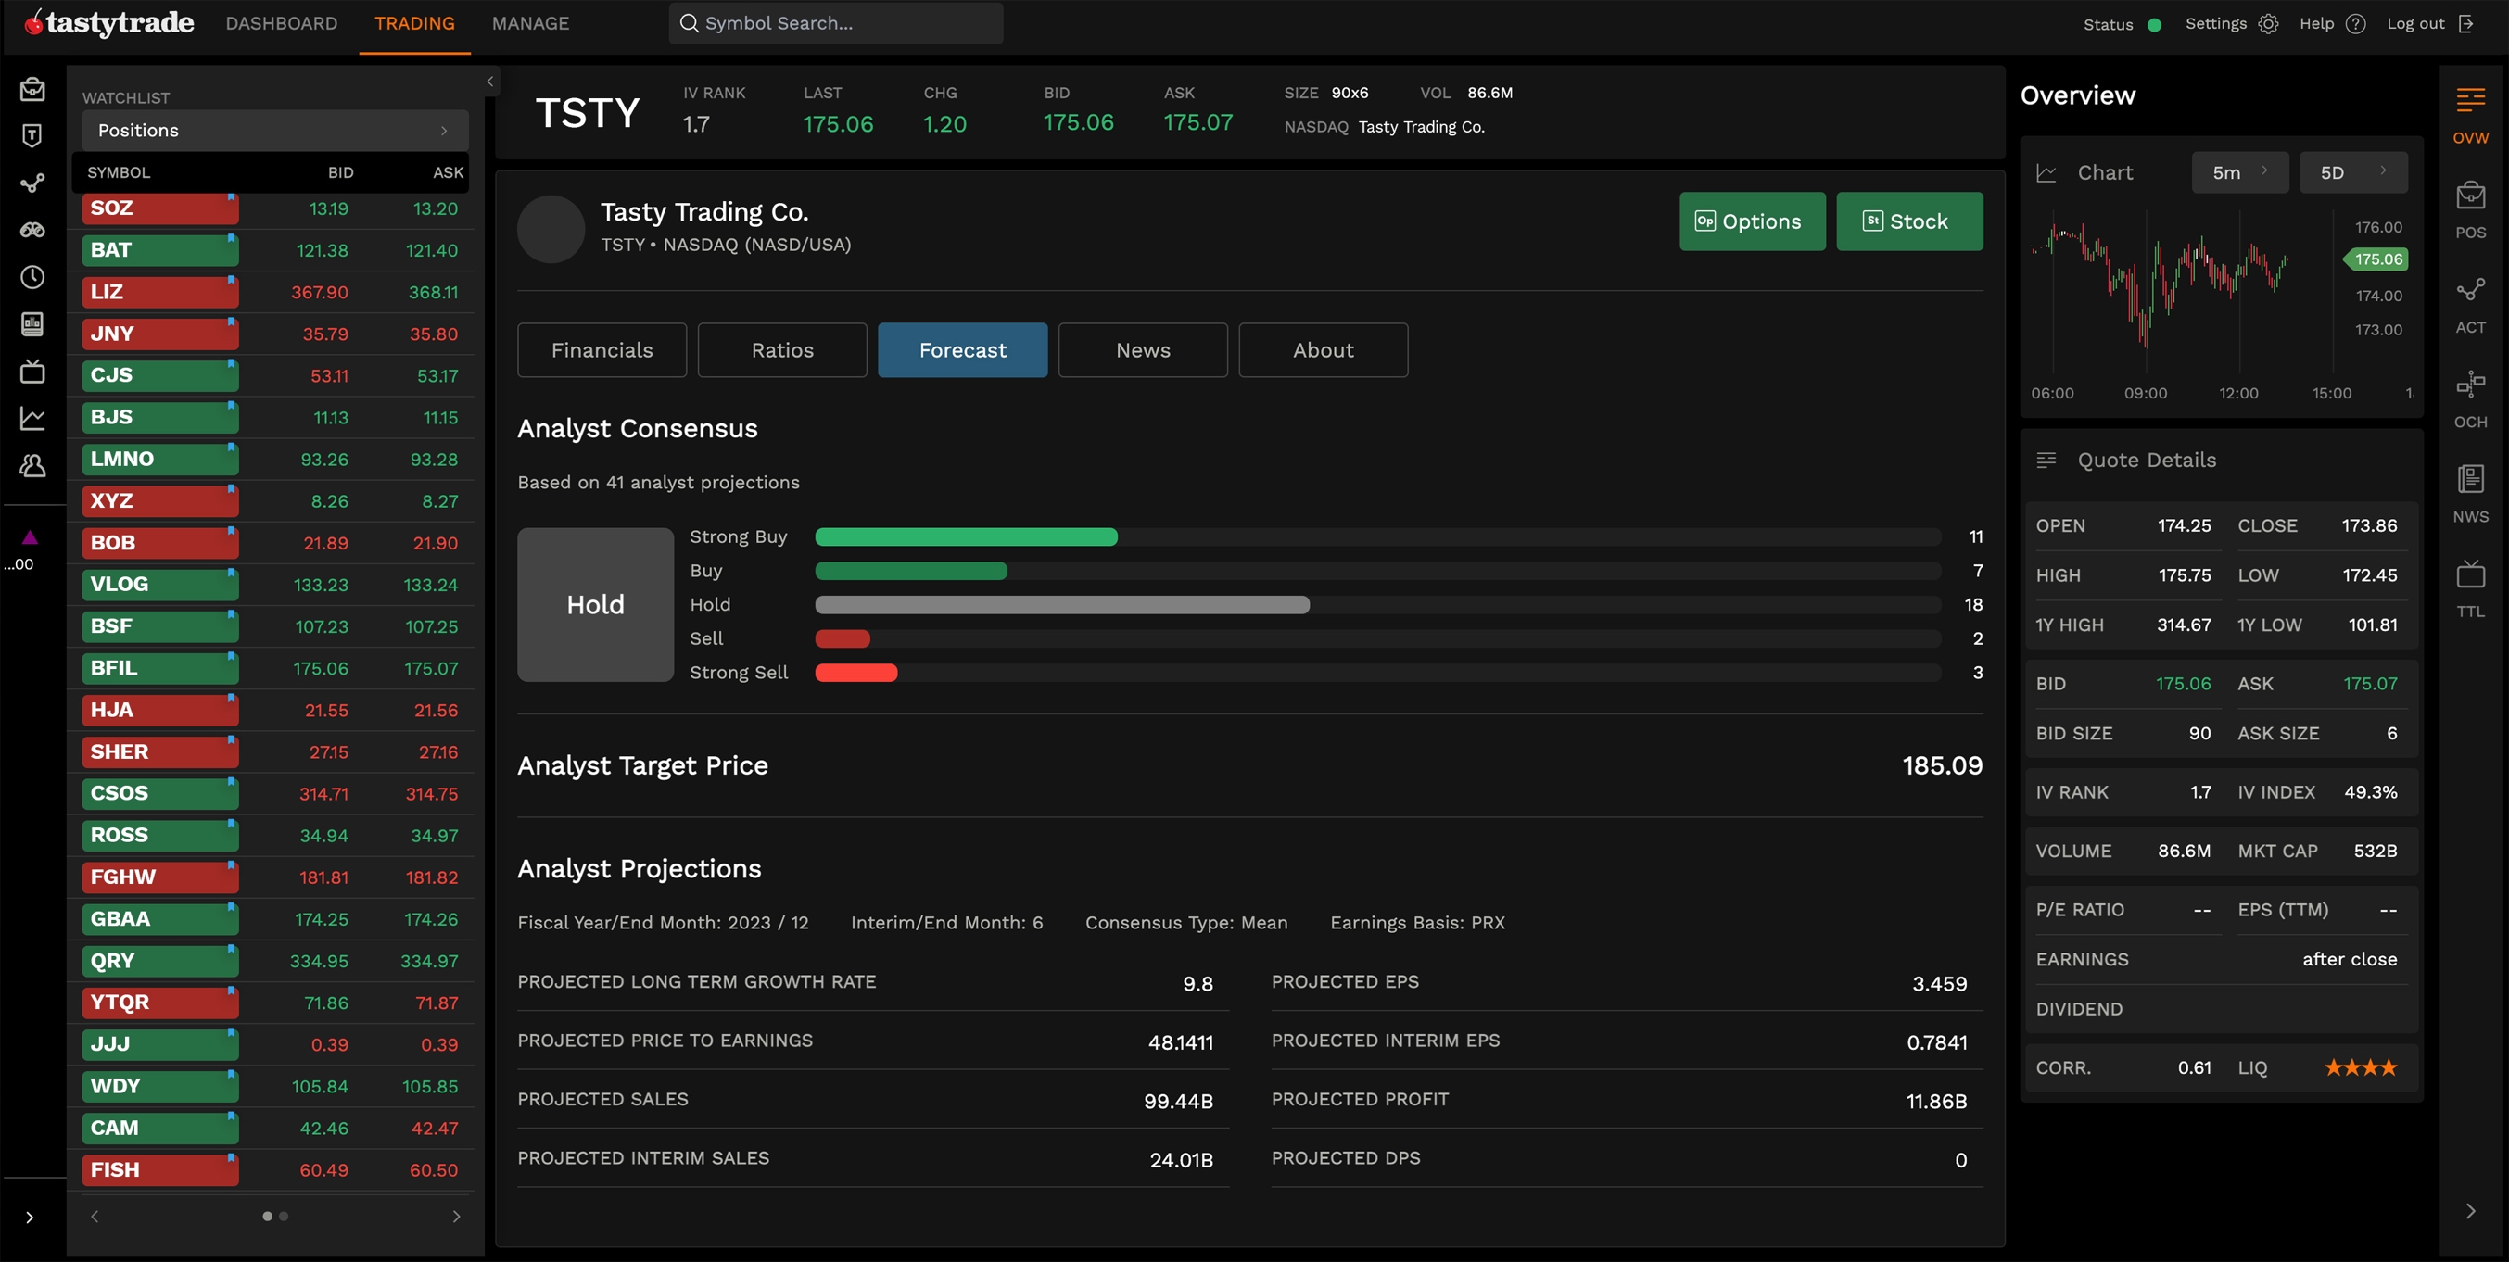Expand the watchlist left navigation arrow
The height and width of the screenshot is (1262, 2509).
coord(95,1217)
